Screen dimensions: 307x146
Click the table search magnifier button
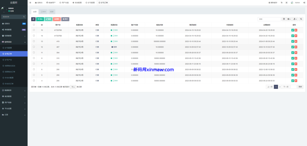tap(301, 19)
